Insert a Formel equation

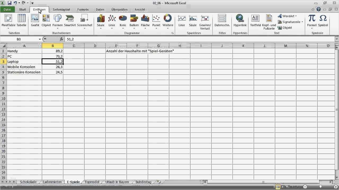pyautogui.click(x=312, y=21)
